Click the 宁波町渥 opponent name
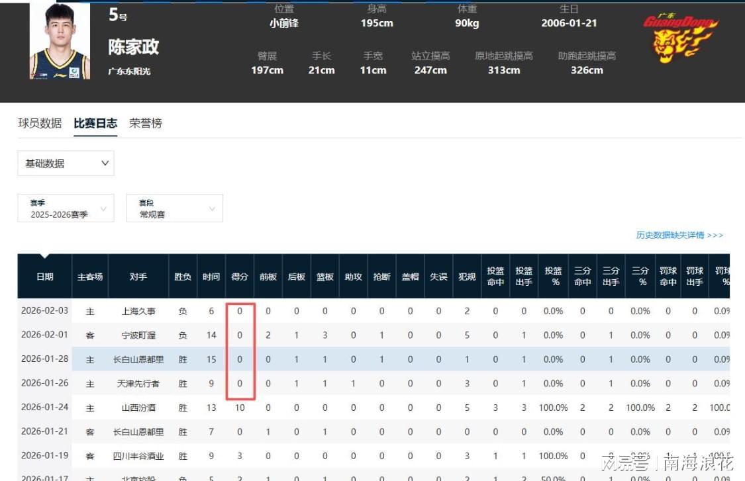 pos(137,335)
